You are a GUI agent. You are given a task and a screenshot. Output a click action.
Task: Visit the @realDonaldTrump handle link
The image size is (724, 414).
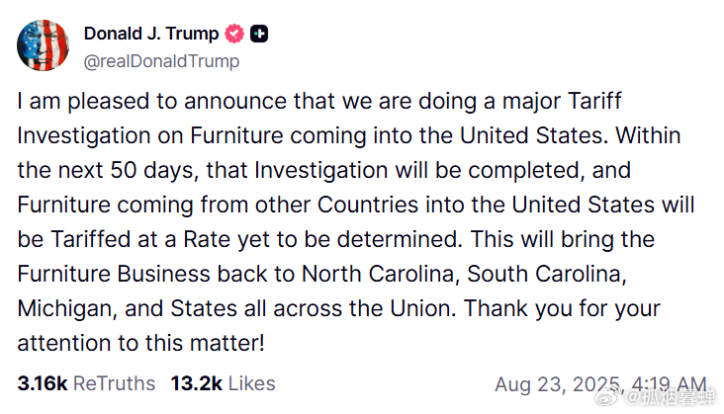pyautogui.click(x=161, y=61)
